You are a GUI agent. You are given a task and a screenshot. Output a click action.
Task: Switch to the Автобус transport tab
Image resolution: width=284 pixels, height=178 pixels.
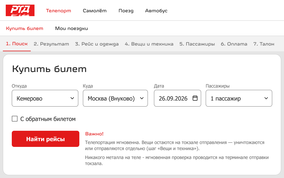(156, 11)
